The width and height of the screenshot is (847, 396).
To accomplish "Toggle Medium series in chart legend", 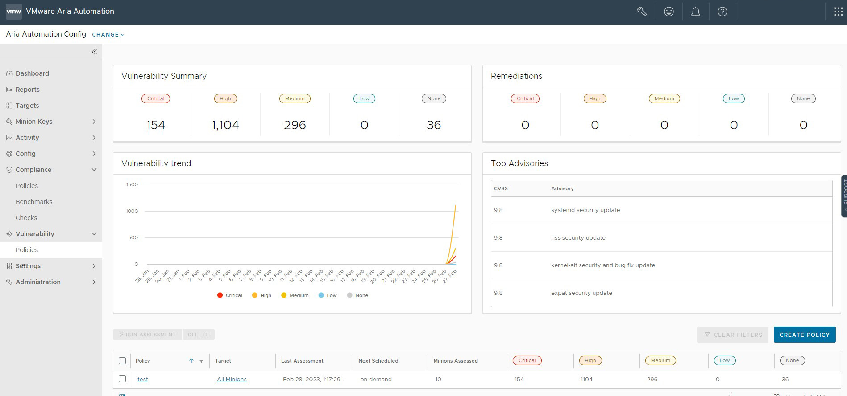I will tap(295, 295).
